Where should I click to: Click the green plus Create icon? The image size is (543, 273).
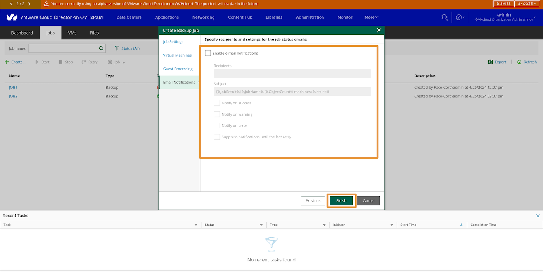tap(6, 62)
